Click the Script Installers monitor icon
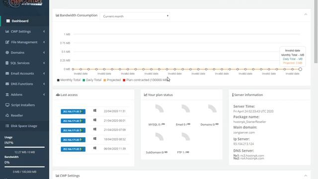The width and height of the screenshot is (318, 179). coord(7,105)
